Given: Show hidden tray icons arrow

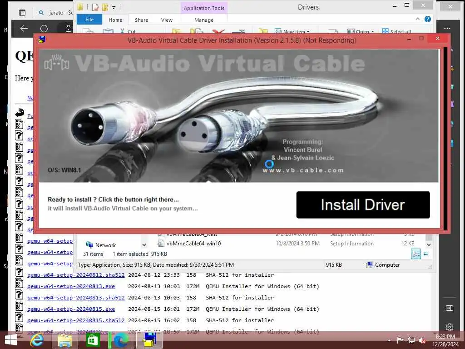Looking at the screenshot, I should (389, 340).
